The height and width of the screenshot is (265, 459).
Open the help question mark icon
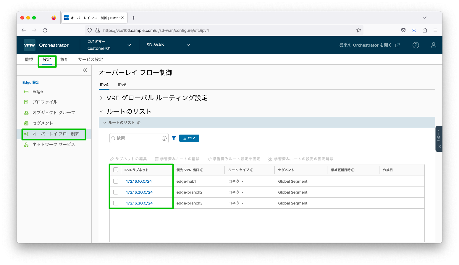(x=416, y=45)
